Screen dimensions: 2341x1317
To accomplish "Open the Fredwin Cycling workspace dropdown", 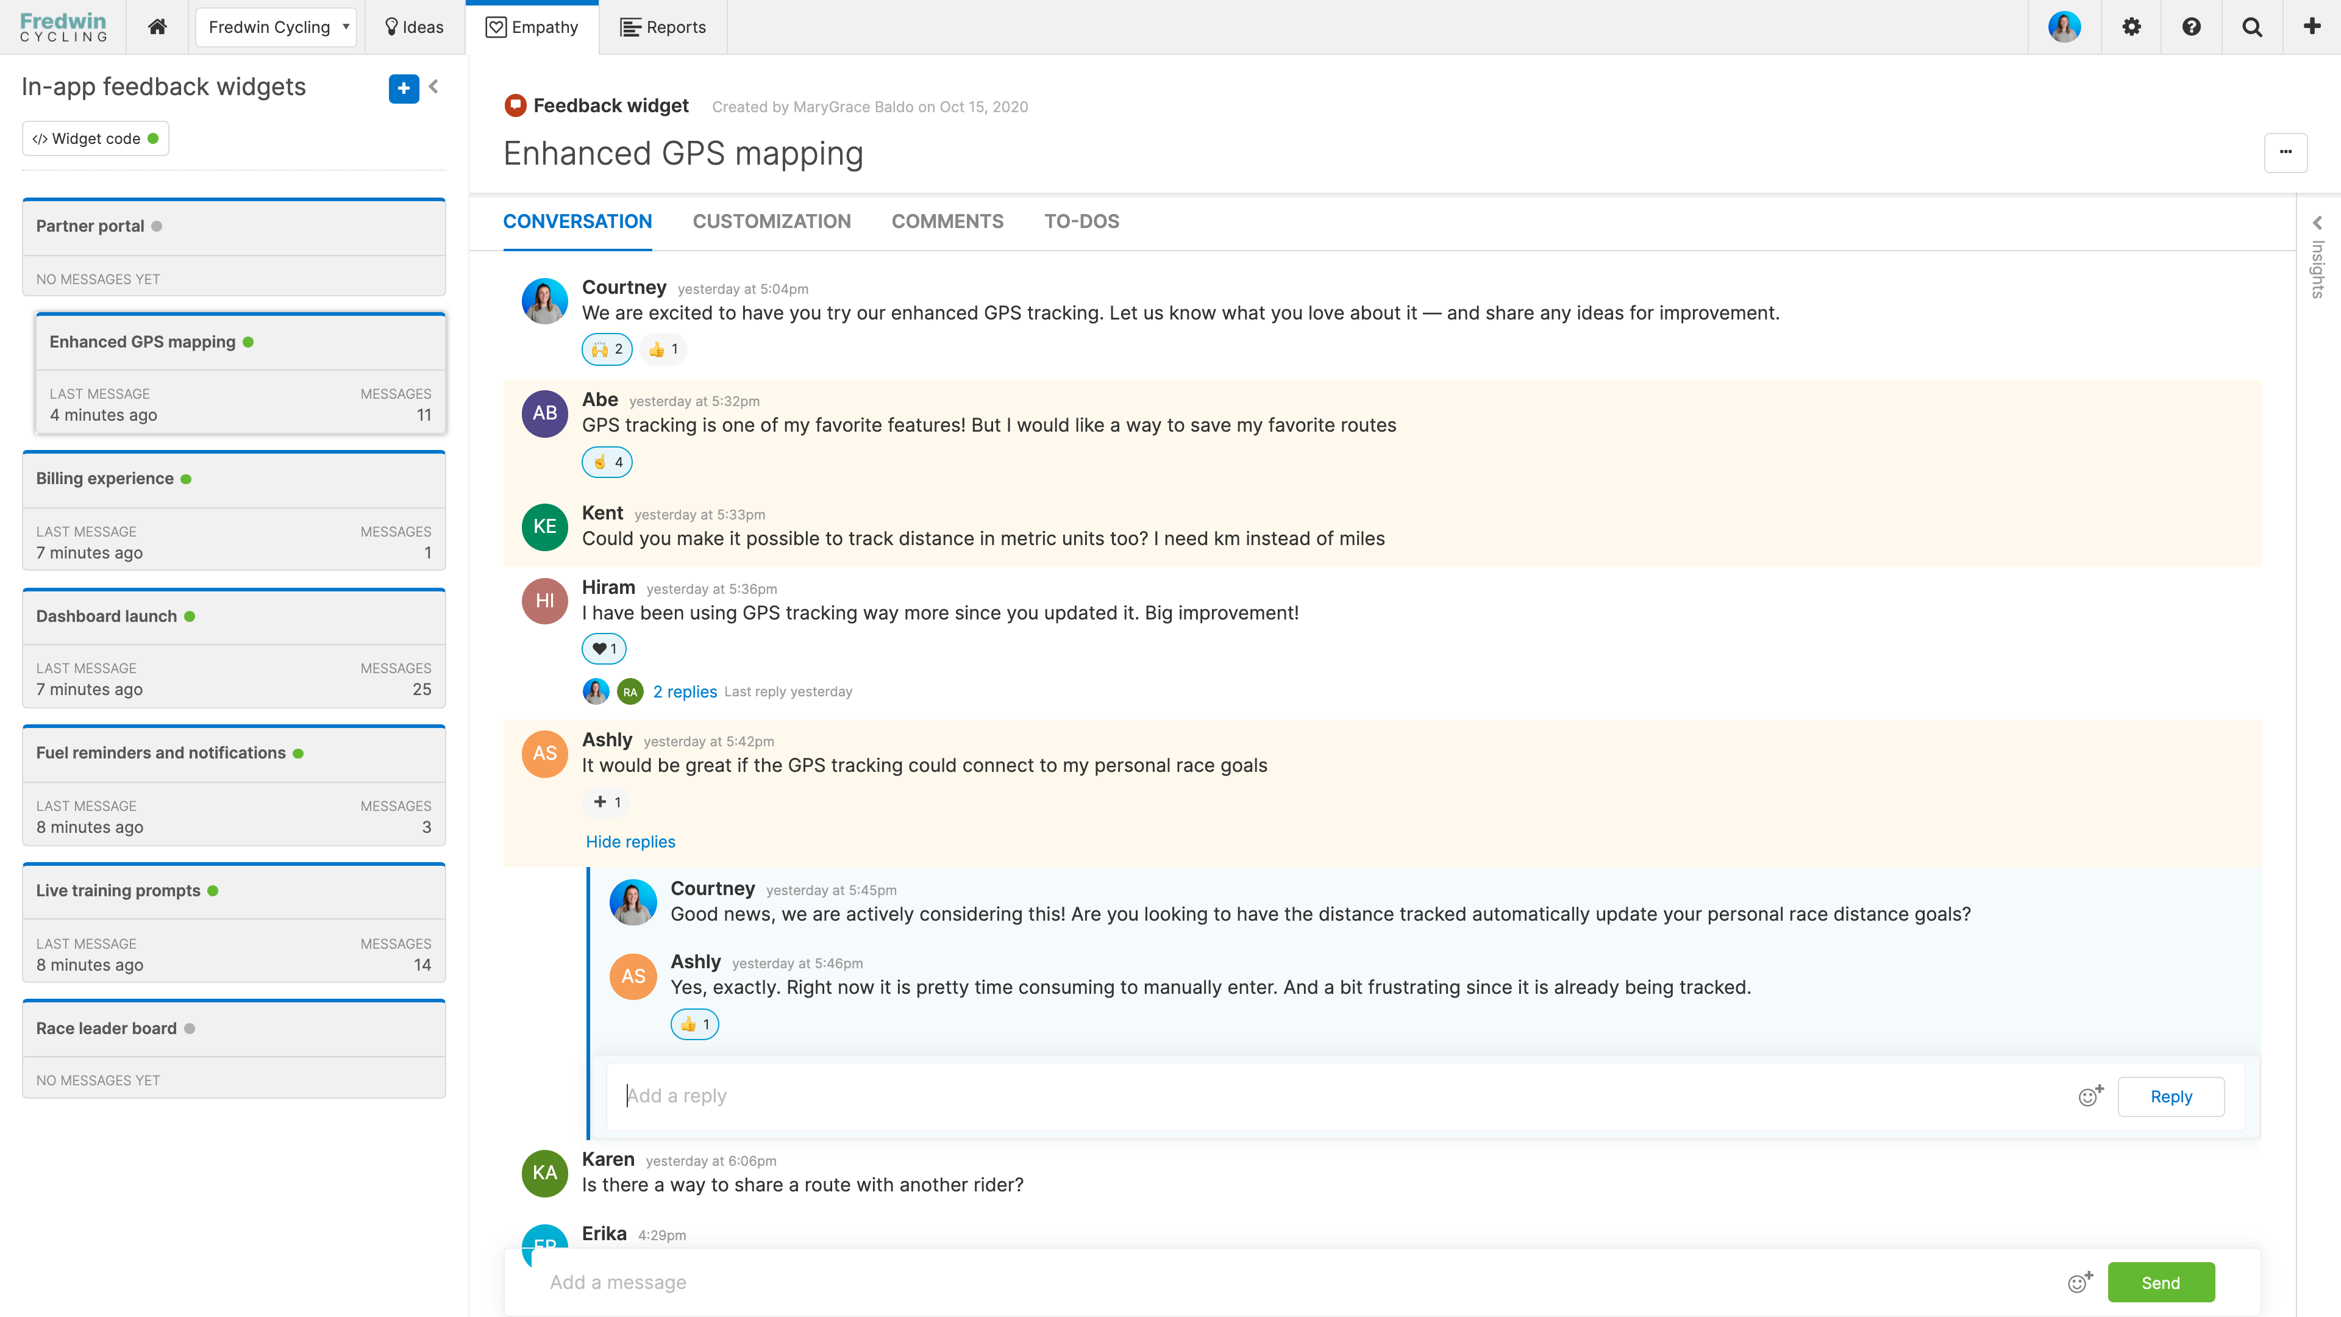I will [276, 27].
